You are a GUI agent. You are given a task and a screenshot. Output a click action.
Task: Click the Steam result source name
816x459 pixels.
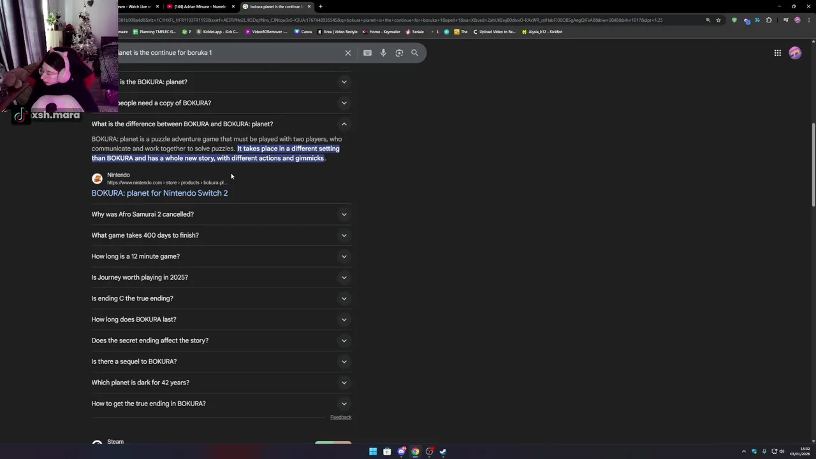(115, 441)
